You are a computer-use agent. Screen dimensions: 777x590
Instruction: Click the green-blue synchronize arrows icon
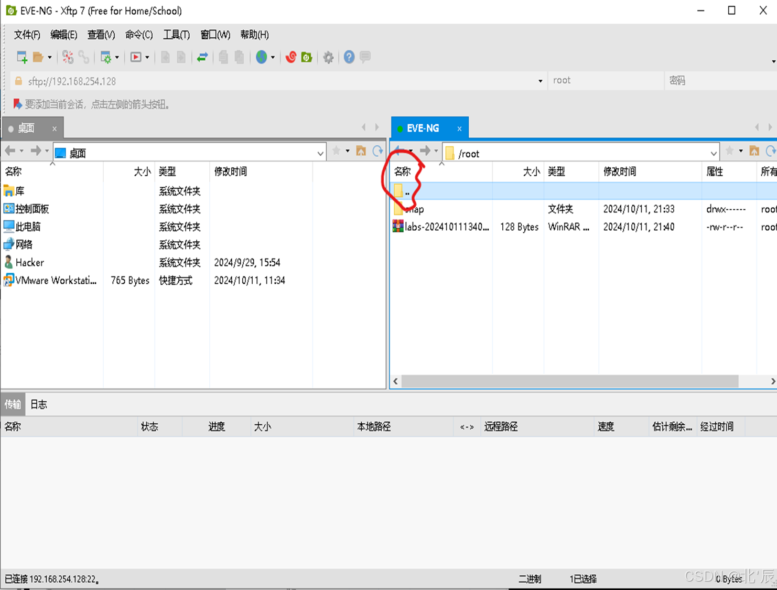[x=202, y=57]
